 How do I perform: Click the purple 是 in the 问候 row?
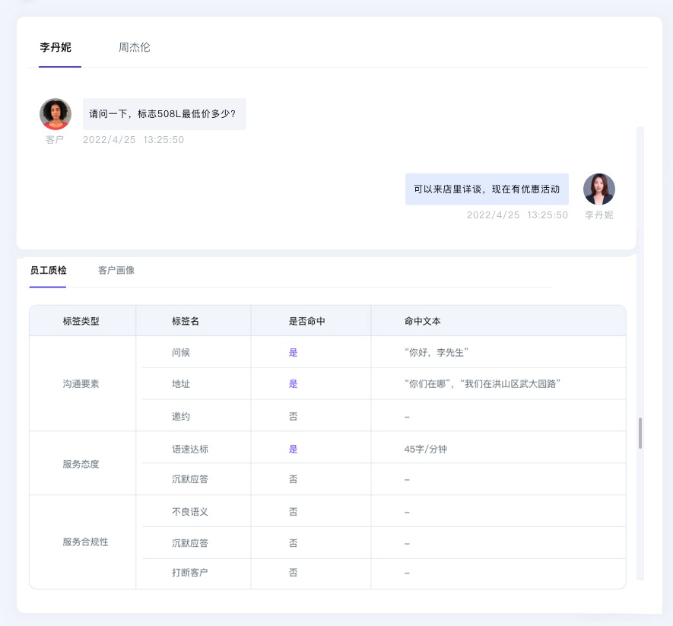click(294, 353)
